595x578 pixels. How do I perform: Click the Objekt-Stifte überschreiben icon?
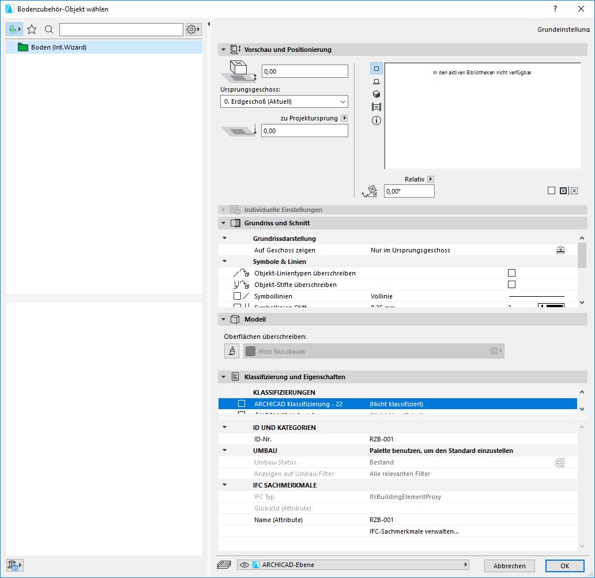tap(242, 285)
